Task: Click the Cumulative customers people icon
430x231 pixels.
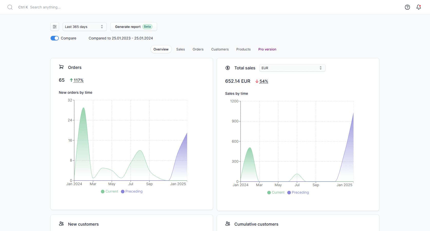Action: click(x=228, y=224)
